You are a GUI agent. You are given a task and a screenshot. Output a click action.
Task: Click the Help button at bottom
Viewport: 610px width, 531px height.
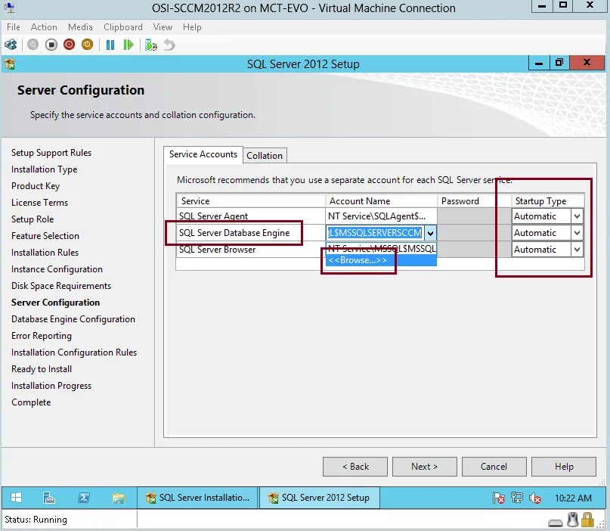point(564,467)
